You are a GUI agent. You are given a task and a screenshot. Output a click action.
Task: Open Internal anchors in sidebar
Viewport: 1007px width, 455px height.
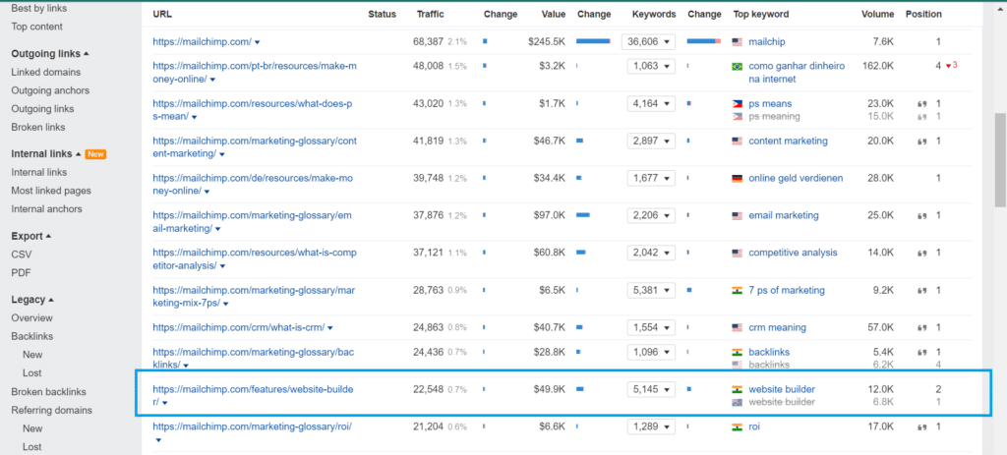click(46, 208)
